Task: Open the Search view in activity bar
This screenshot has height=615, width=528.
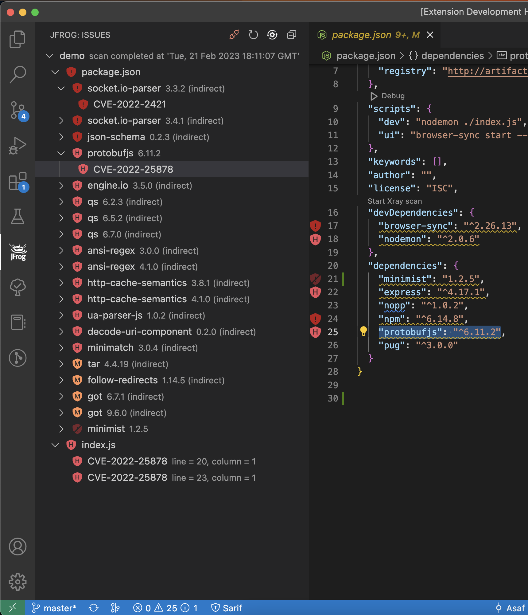Action: tap(17, 74)
